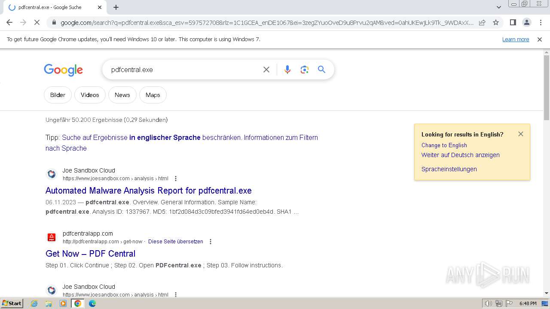Screen dimensions: 550x309
Task: Search by image with Google Lens
Action: pyautogui.click(x=305, y=70)
